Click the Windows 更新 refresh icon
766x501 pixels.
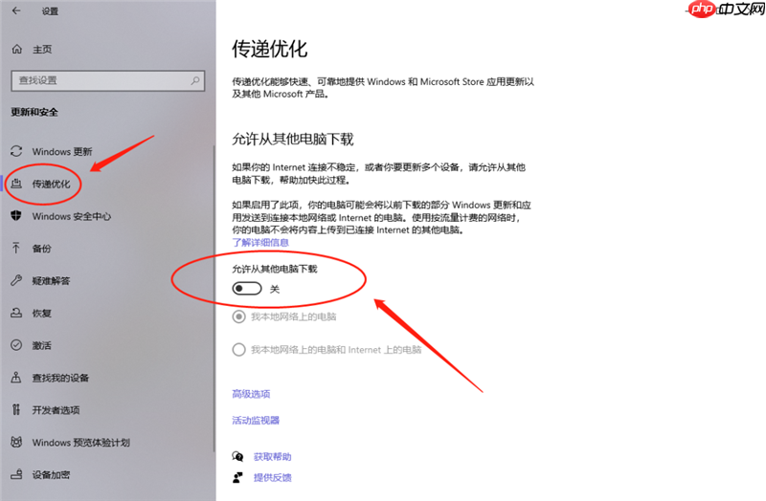[16, 151]
